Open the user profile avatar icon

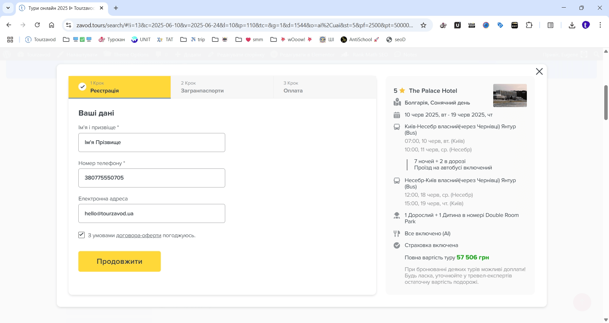coord(586,25)
